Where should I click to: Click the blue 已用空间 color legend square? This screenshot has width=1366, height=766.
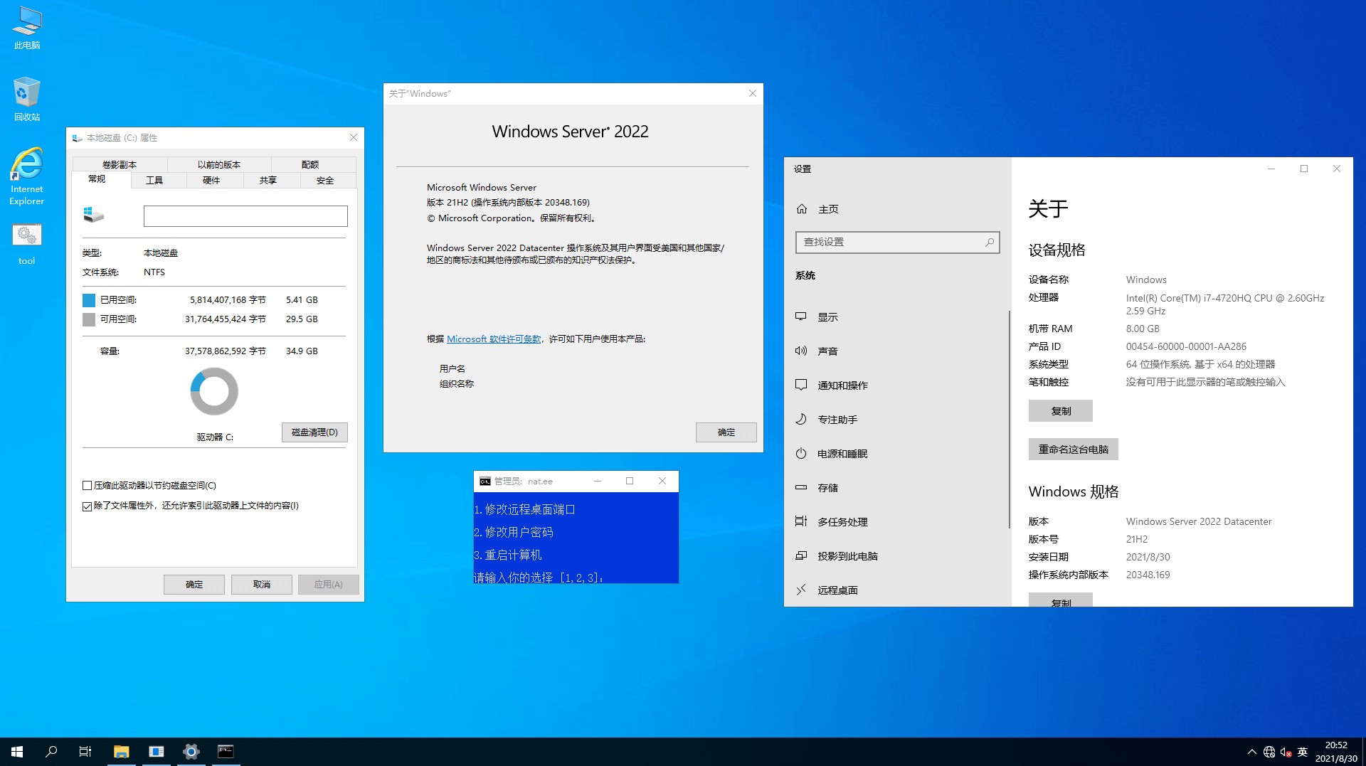[88, 299]
